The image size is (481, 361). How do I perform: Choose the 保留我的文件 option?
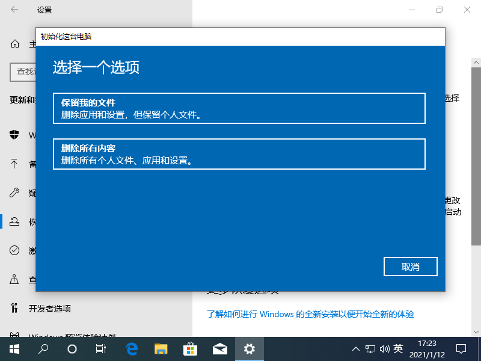click(240, 108)
